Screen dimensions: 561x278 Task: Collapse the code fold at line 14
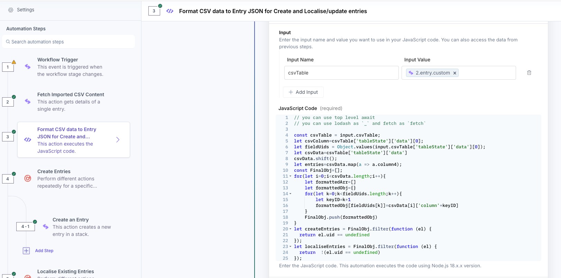click(290, 194)
